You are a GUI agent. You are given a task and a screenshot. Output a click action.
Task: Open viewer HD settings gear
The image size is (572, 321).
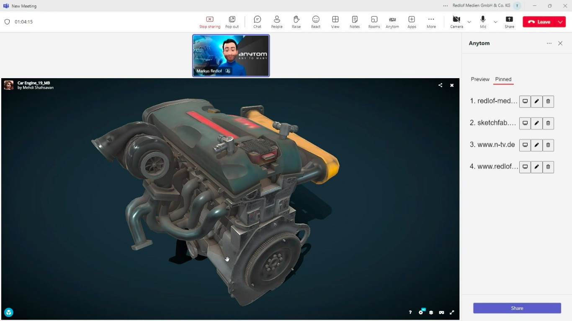coord(421,312)
